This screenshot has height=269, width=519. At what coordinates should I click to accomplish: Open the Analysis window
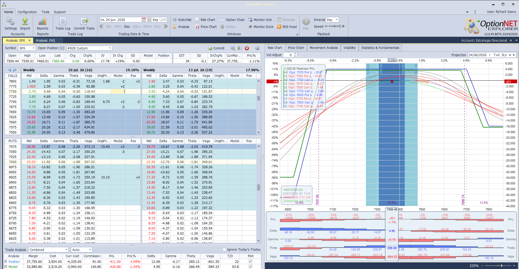[181, 27]
